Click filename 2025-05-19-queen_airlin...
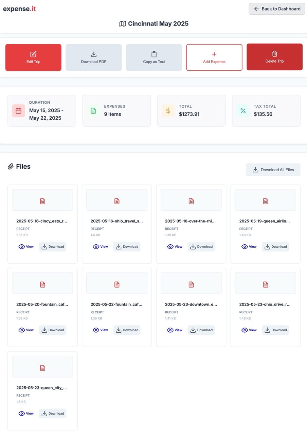This screenshot has width=307, height=435. [265, 221]
